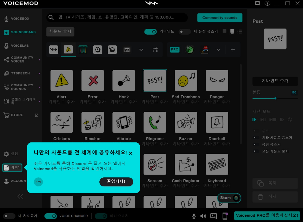The image size is (303, 222).
Task: Open 설정 settings in sidebar
Action: tap(11, 154)
